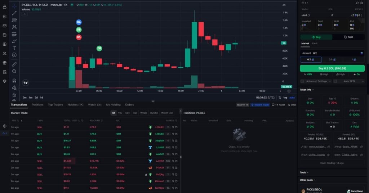369x193 pixels.
Task: Toggle the TX Panel checkbox
Action: (278, 105)
